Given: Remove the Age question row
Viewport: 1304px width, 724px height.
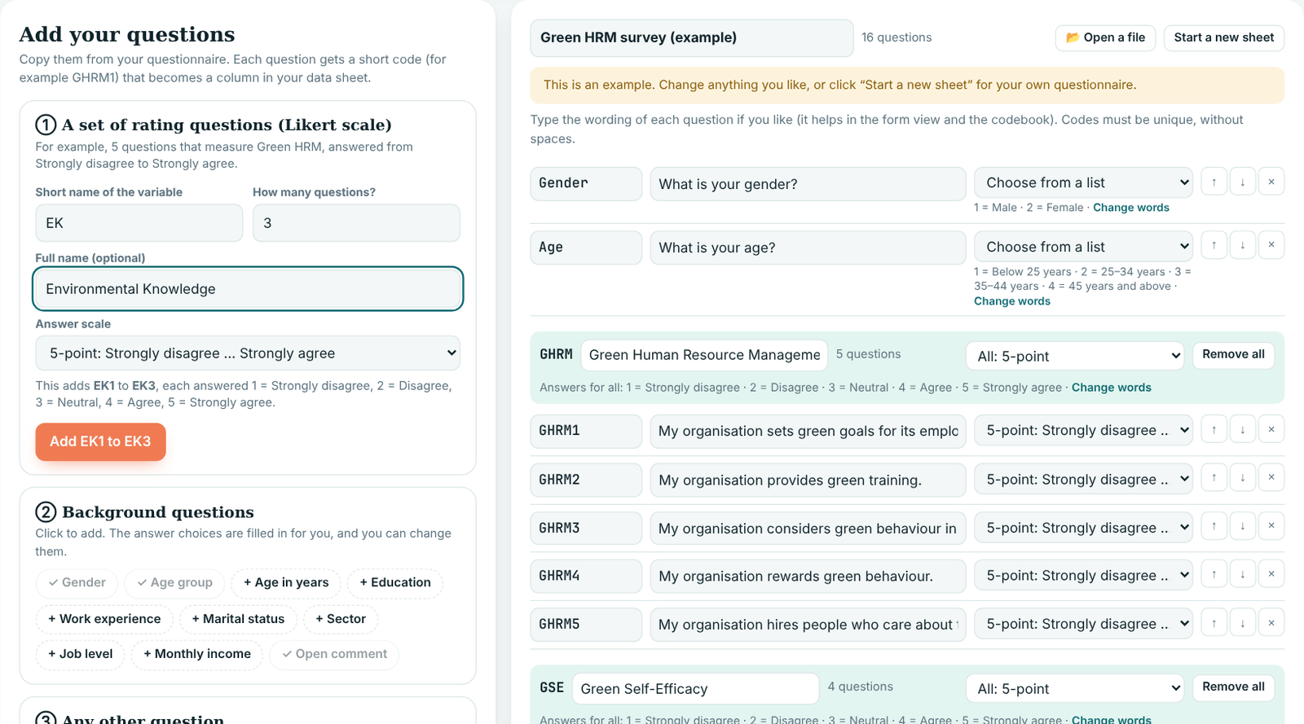Looking at the screenshot, I should pos(1271,245).
